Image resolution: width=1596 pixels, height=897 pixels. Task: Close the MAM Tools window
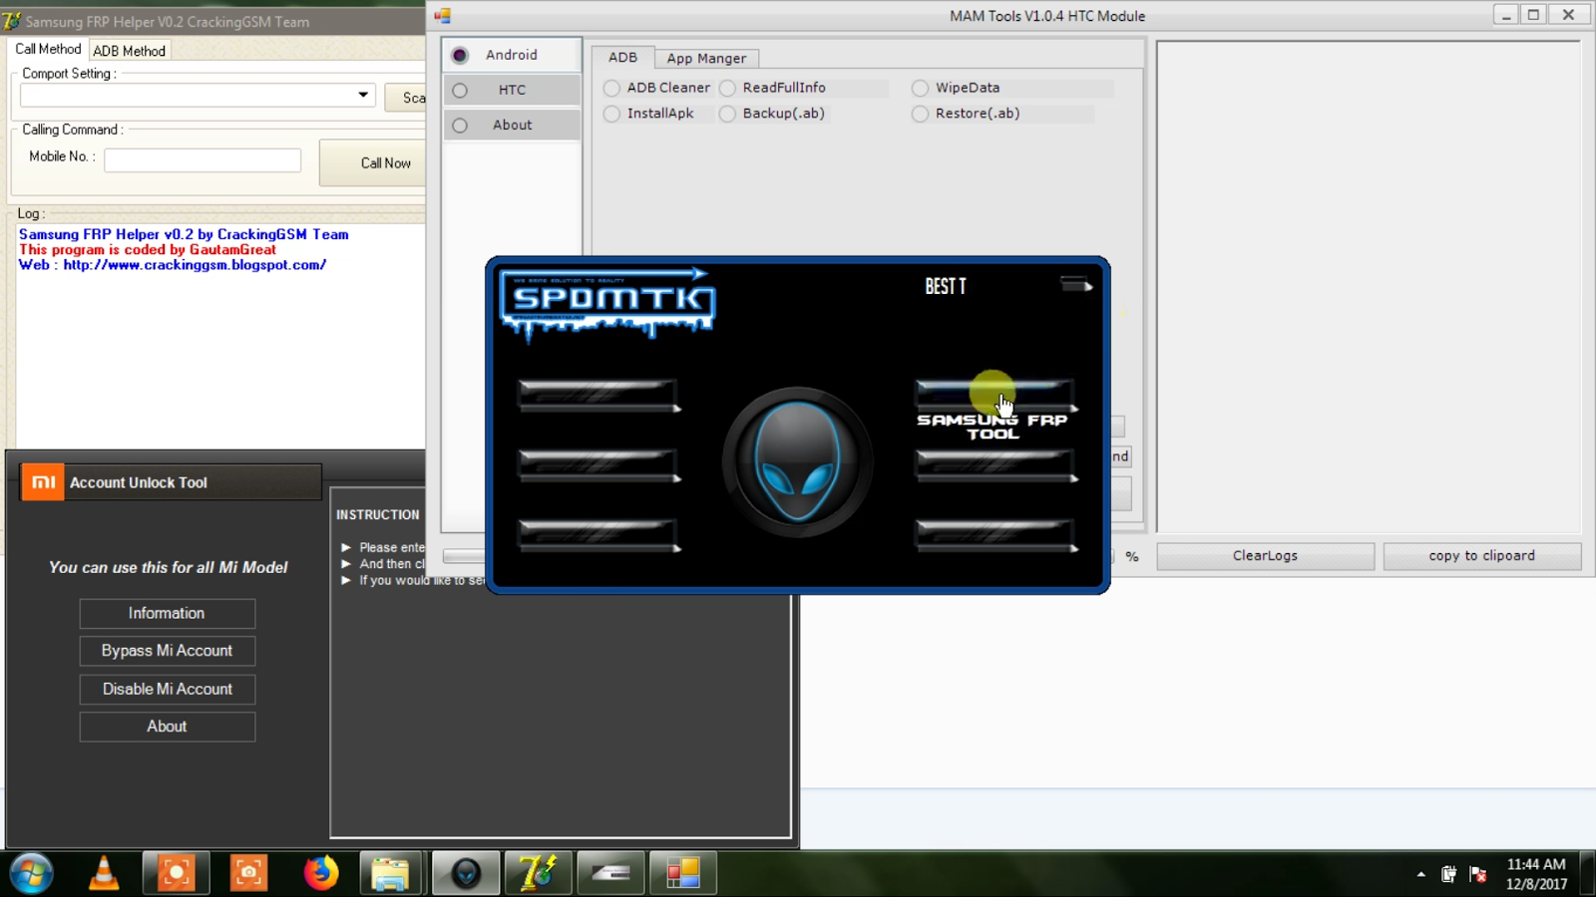point(1568,15)
